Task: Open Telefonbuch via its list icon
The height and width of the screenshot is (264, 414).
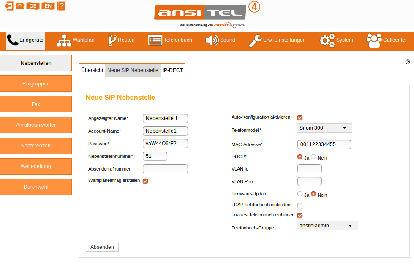Action: tap(155, 40)
